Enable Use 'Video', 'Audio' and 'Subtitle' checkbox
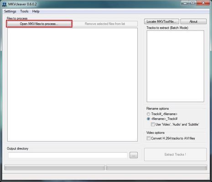 tap(153, 125)
